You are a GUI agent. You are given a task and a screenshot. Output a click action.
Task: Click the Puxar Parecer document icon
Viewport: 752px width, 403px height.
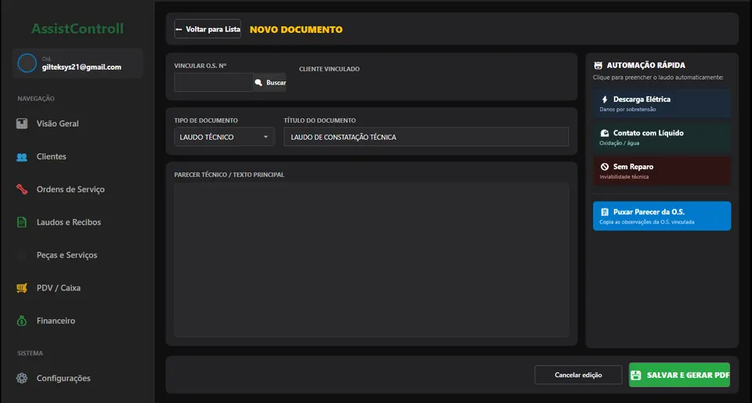pos(604,212)
